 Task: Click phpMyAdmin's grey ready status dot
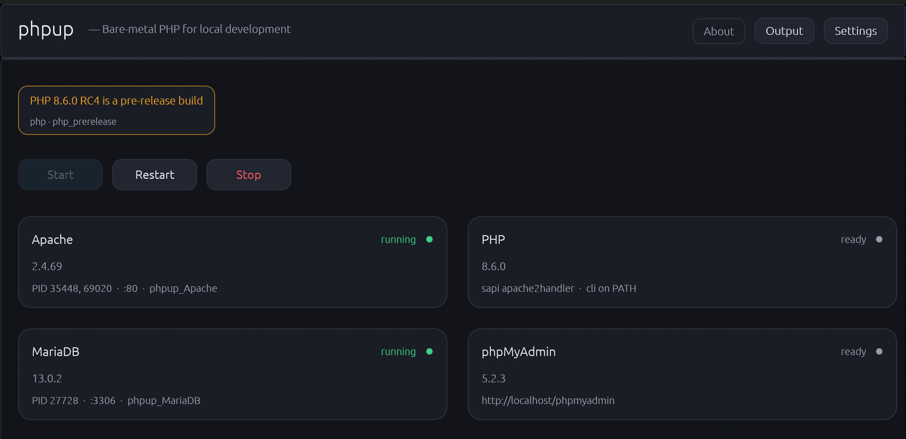click(x=879, y=351)
